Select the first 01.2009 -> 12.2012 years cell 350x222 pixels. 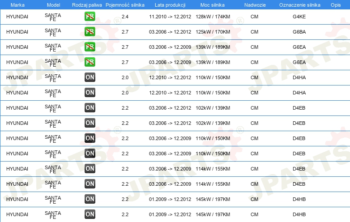(x=170, y=199)
